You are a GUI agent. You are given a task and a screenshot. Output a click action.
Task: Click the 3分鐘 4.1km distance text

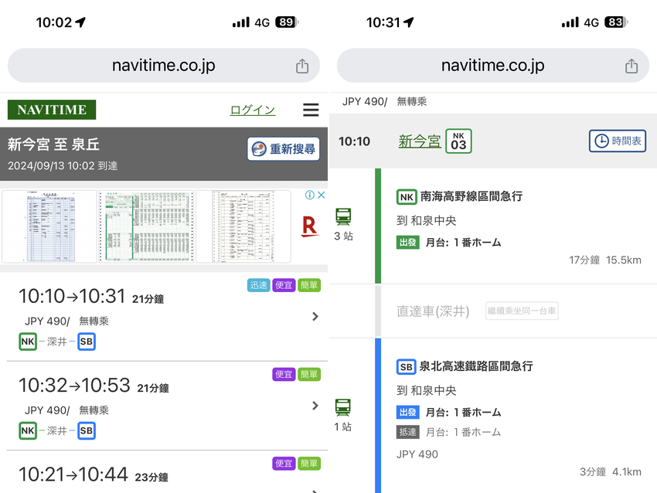tap(611, 472)
